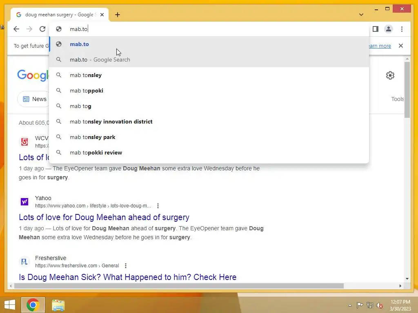Open the Is Doug Meehan Sick result link

(x=127, y=277)
